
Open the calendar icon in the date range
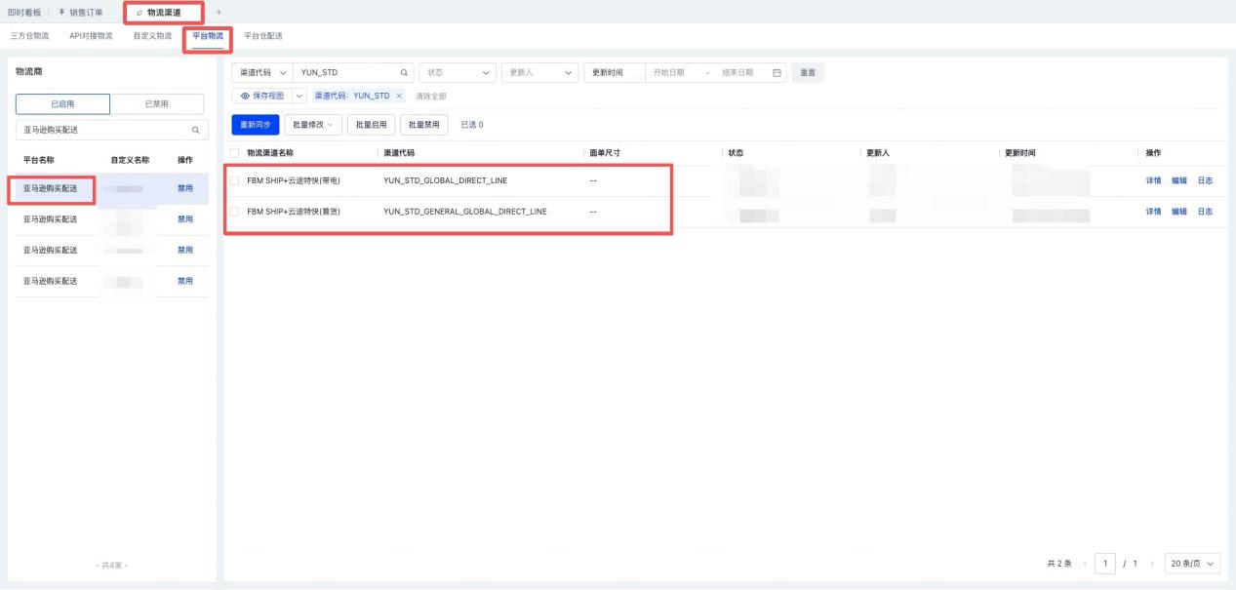coord(777,73)
